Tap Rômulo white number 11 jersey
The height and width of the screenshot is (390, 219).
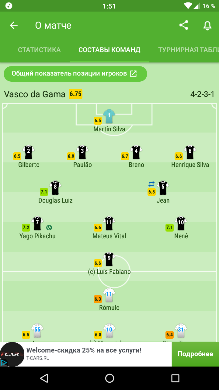109,295
